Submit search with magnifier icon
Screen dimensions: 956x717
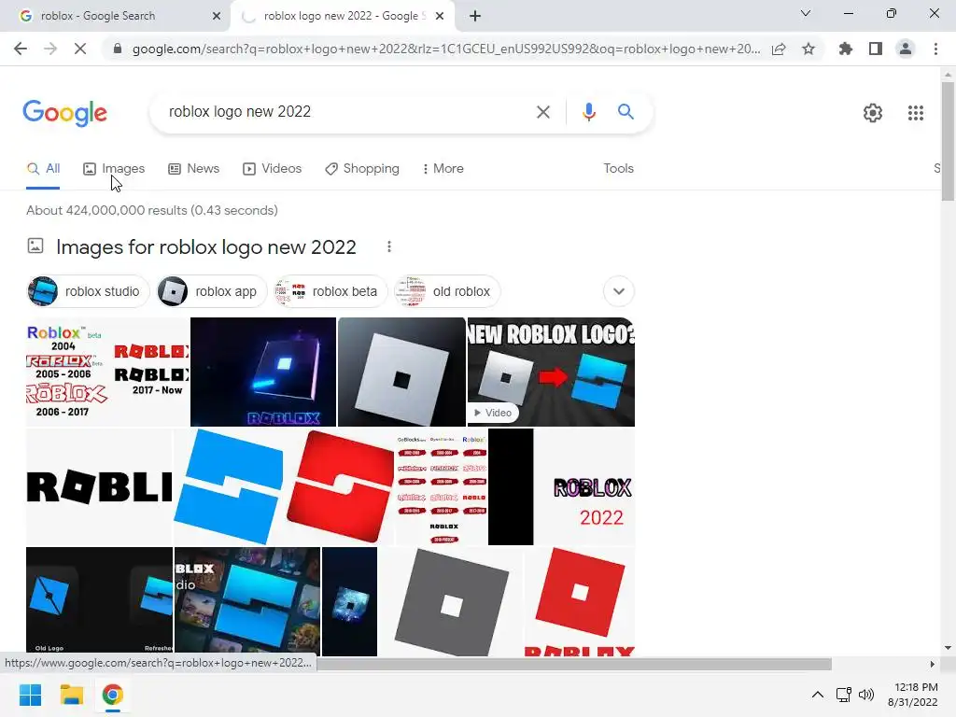coord(626,112)
